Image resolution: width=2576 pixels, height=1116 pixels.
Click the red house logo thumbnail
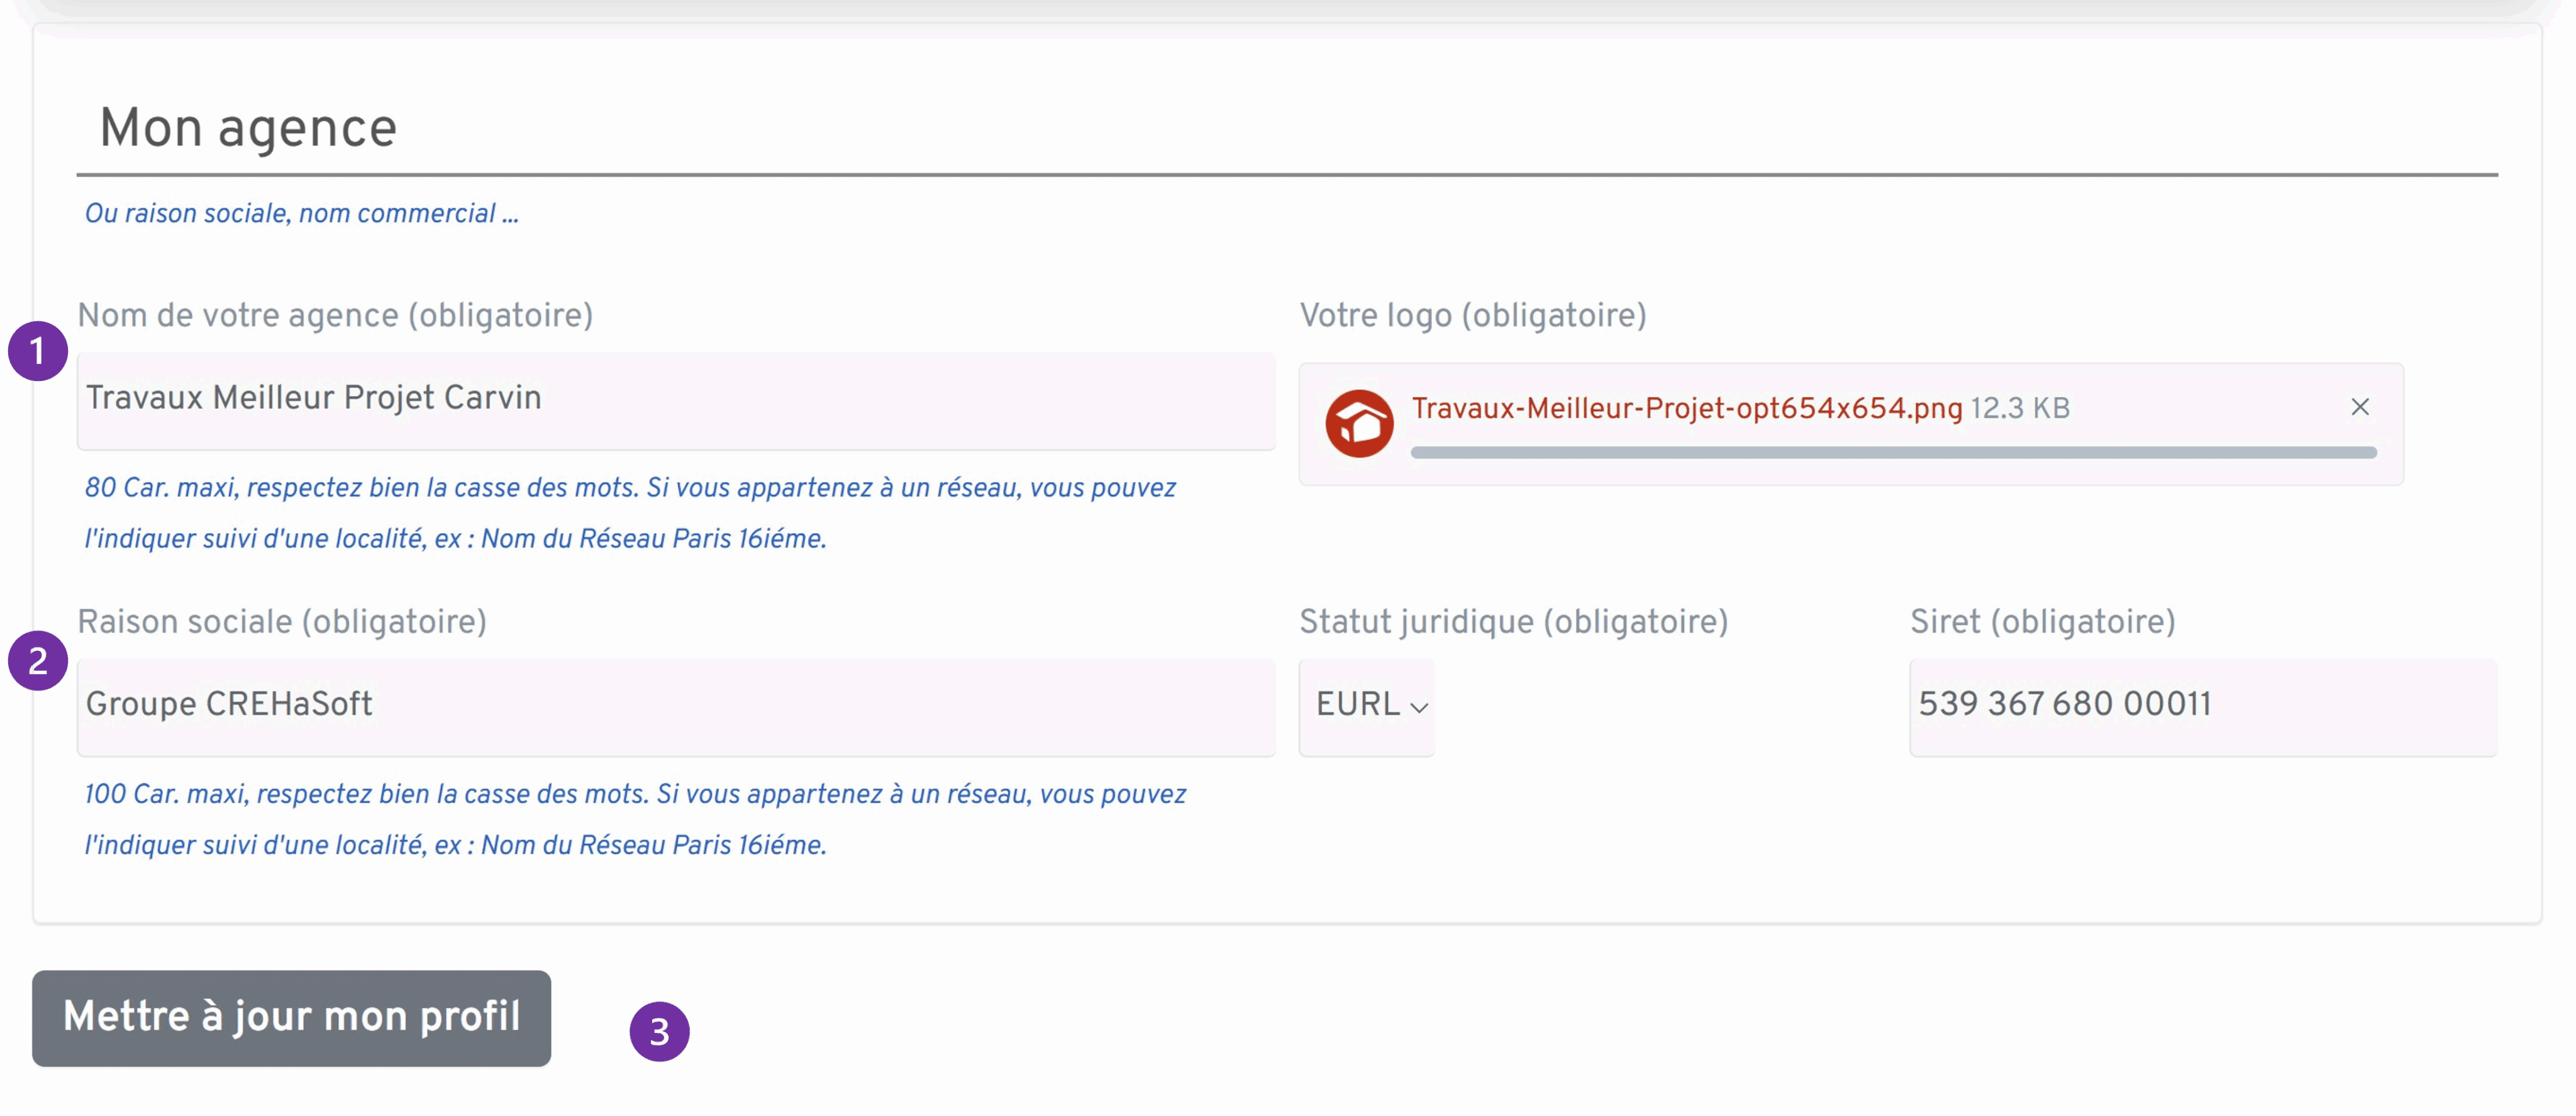[x=1359, y=423]
